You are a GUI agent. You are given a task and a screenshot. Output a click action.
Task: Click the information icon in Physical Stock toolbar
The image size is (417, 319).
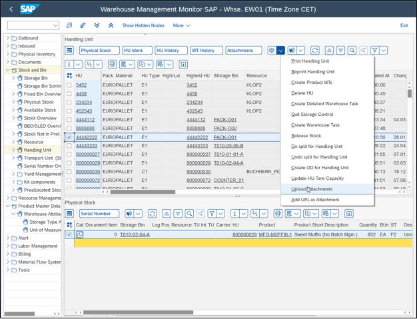pos(349,214)
